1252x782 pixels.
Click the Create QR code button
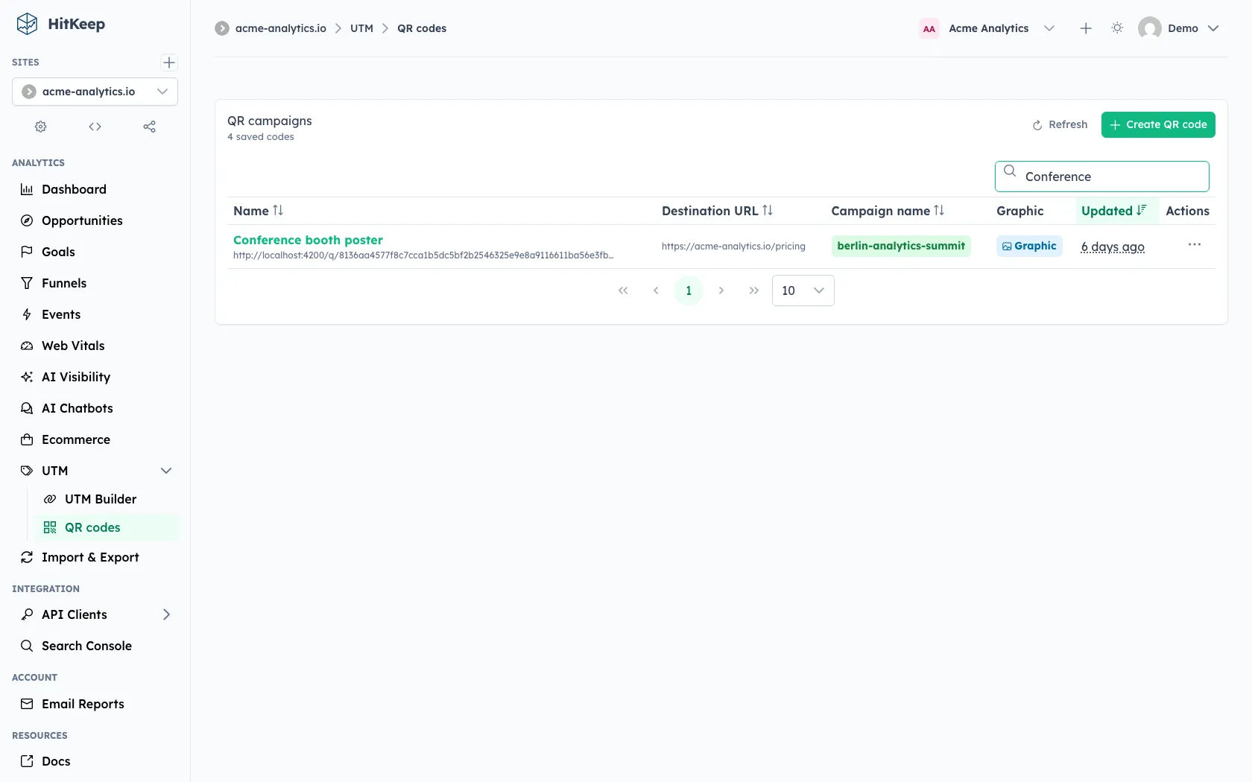tap(1158, 124)
